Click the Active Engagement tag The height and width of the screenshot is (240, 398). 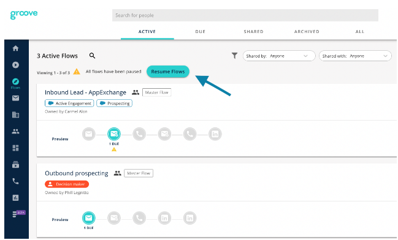point(69,103)
